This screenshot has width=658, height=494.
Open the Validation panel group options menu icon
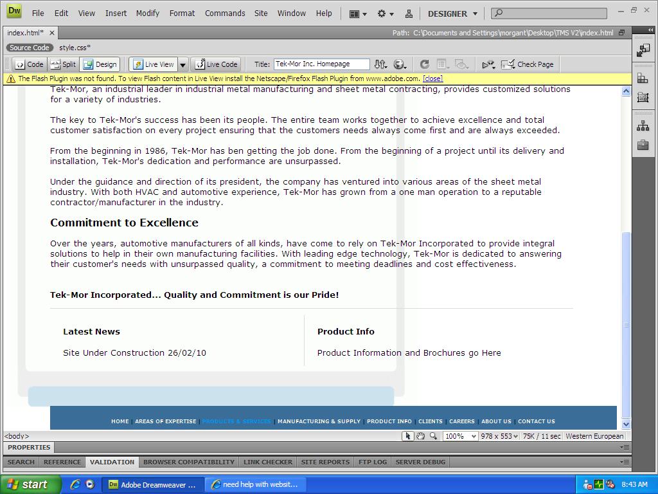[625, 462]
